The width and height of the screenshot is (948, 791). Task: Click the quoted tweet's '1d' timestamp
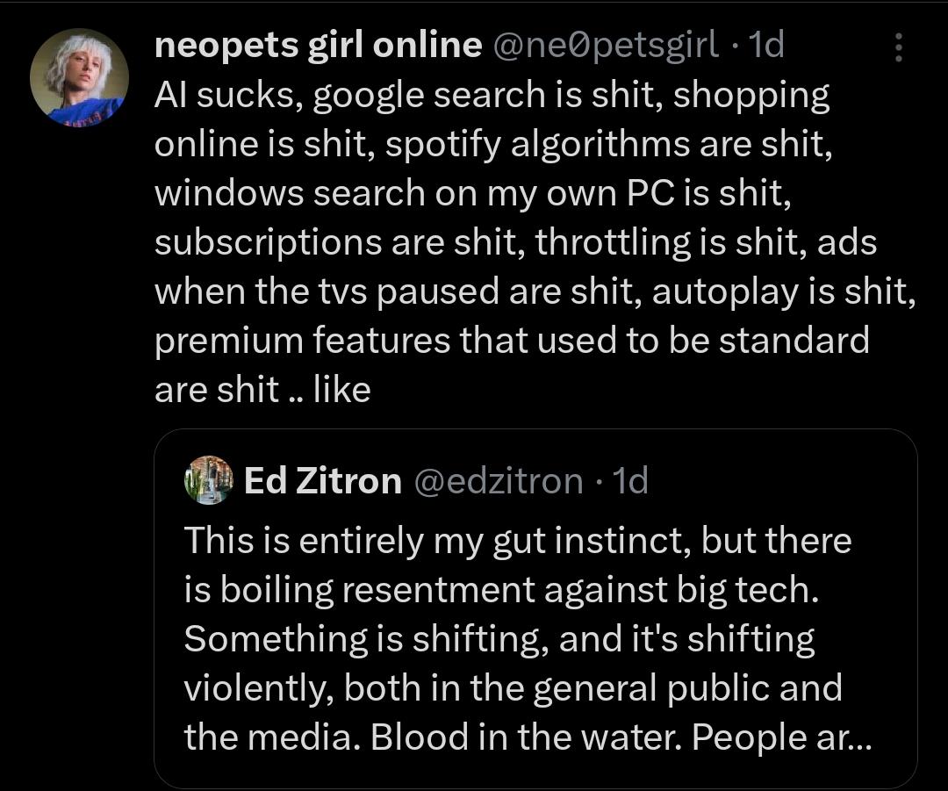[628, 480]
